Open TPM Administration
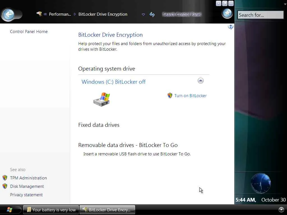This screenshot has width=287, height=215. tap(28, 178)
